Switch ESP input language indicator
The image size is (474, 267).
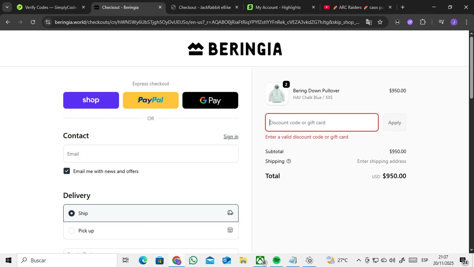[425, 260]
